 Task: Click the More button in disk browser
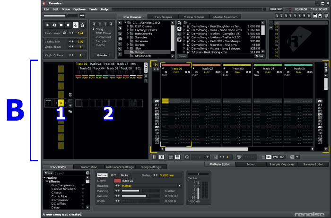click(259, 56)
